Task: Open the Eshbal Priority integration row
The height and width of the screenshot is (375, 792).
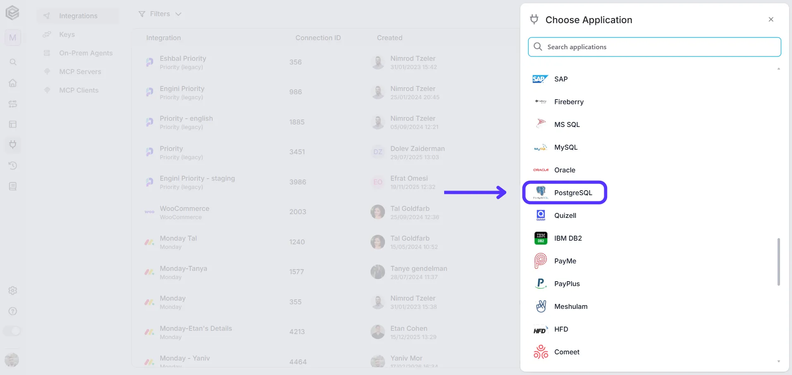Action: (x=325, y=62)
